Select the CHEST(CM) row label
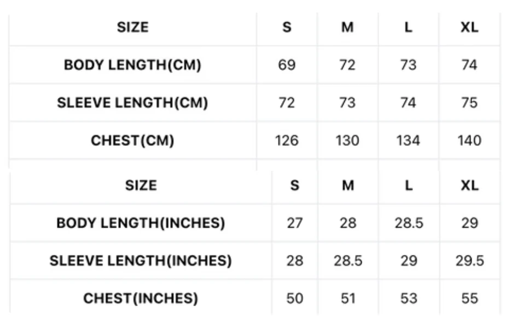 point(132,140)
